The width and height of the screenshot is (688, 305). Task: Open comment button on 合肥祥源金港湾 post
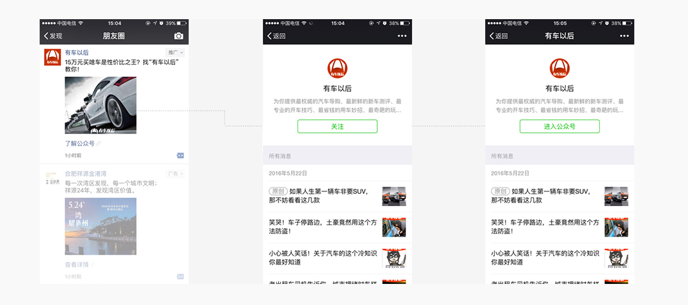point(180,276)
